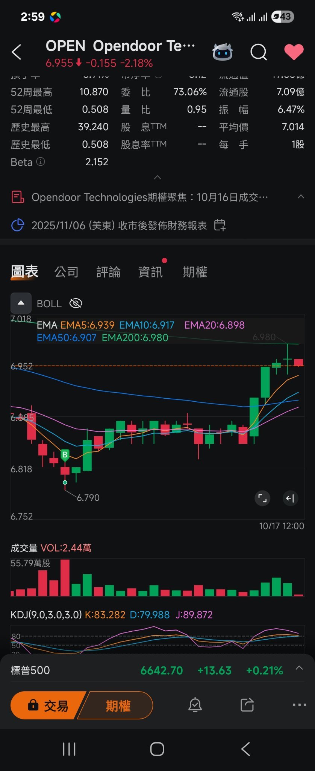
Task: Tap the last red candle on chart
Action: [x=299, y=363]
